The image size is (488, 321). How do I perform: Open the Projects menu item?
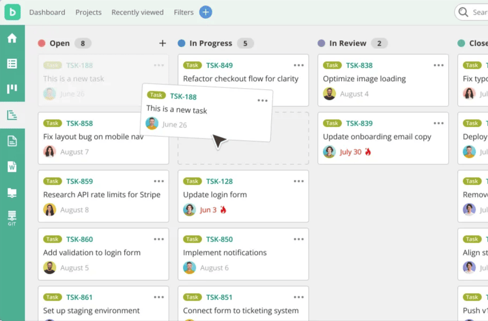click(88, 12)
